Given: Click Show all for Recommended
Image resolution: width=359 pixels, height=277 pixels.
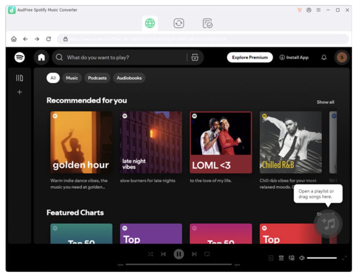Looking at the screenshot, I should tap(325, 102).
